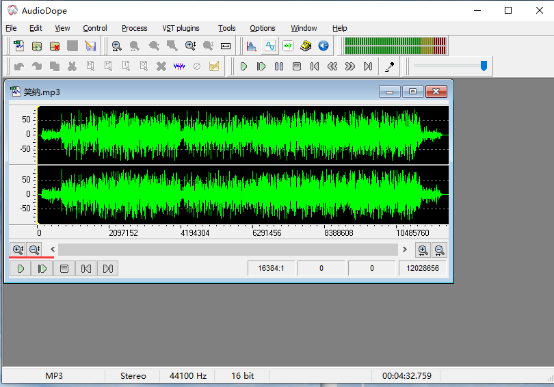
Task: Click the close file icon with red X
Action: tap(55, 46)
